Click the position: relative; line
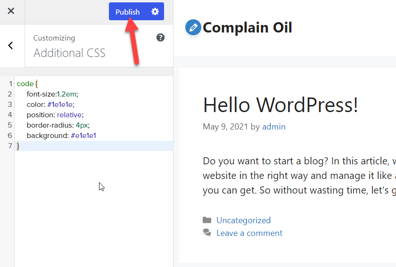Viewport: 396px width, 267px height. click(x=55, y=115)
